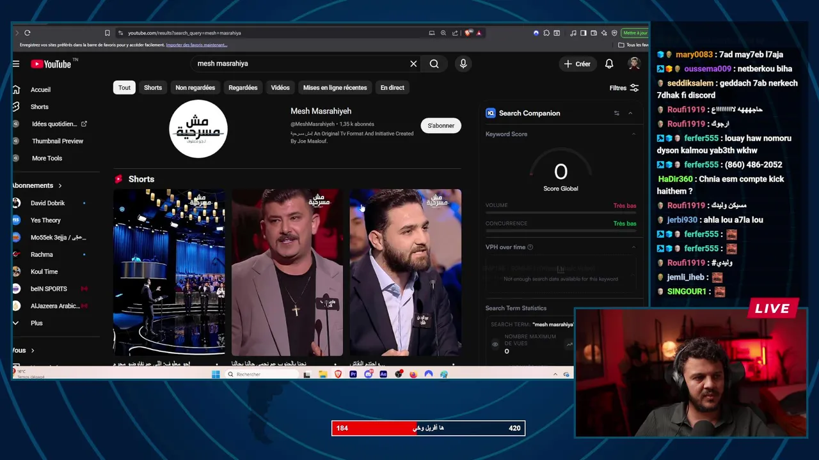Collapse the Search Companion panel
The width and height of the screenshot is (819, 460).
630,113
